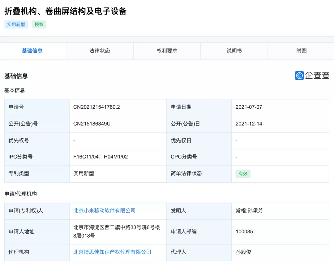This screenshot has width=334, height=264.
Task: Click the 授权 status tag
Action: (39, 24)
